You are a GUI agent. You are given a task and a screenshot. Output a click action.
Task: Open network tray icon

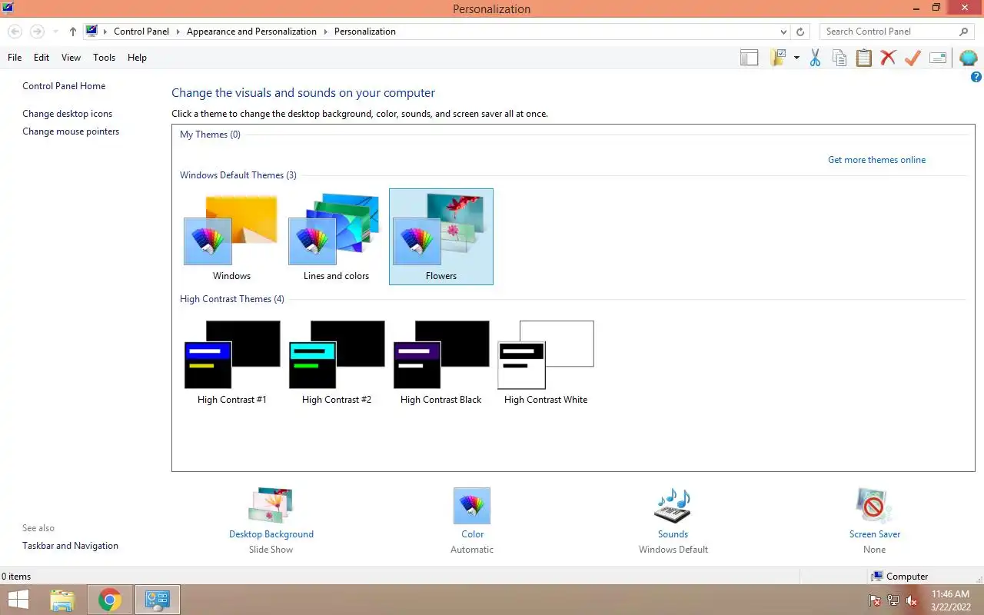[x=893, y=600]
